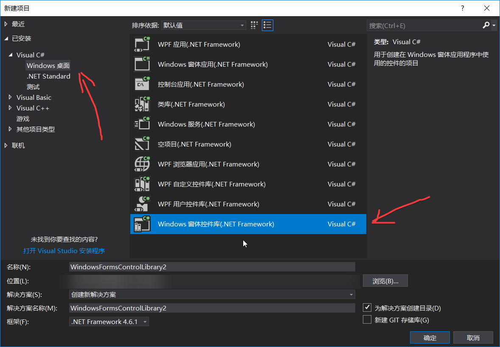Screen dimensions: 500x347
Task: Click the WPF 浏览器应用 globe icon
Action: click(142, 164)
